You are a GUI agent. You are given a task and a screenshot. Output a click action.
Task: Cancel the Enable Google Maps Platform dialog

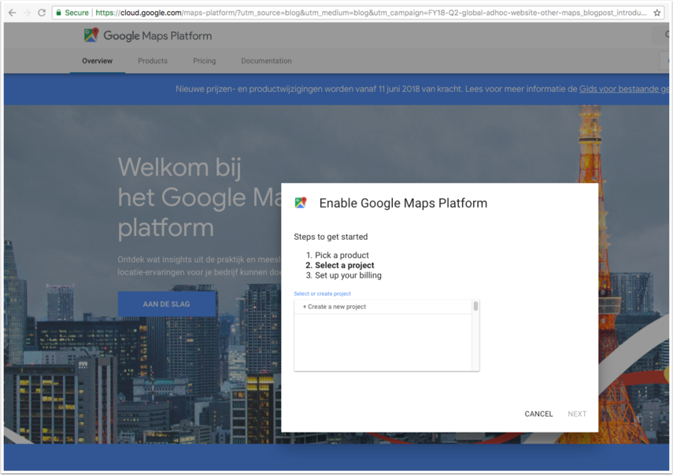(x=538, y=414)
